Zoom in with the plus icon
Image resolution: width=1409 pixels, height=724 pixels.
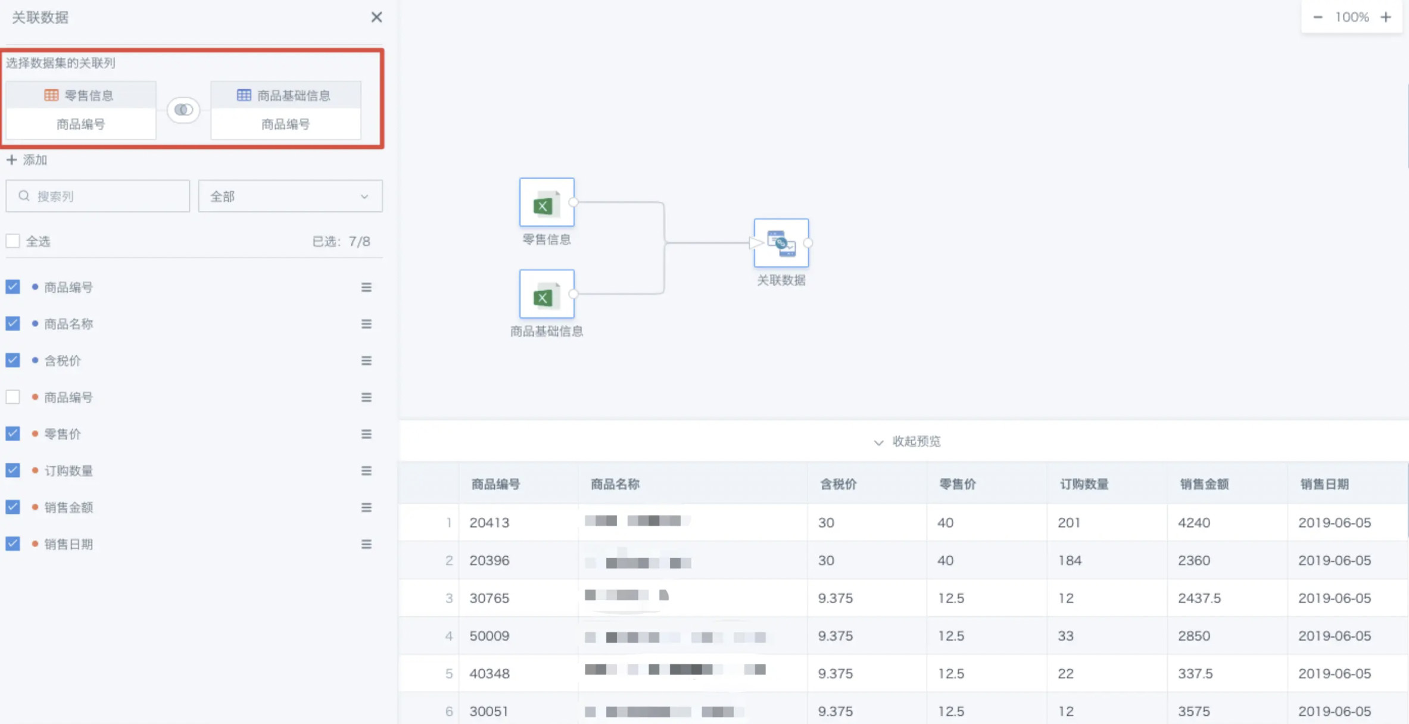click(1386, 17)
